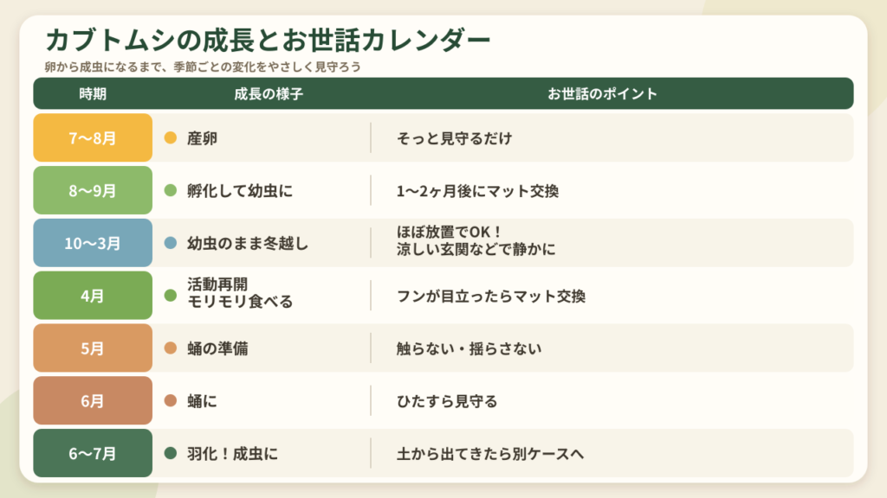Click the text 土から出てきたら別ケースへ
This screenshot has width=887, height=498.
(x=490, y=453)
